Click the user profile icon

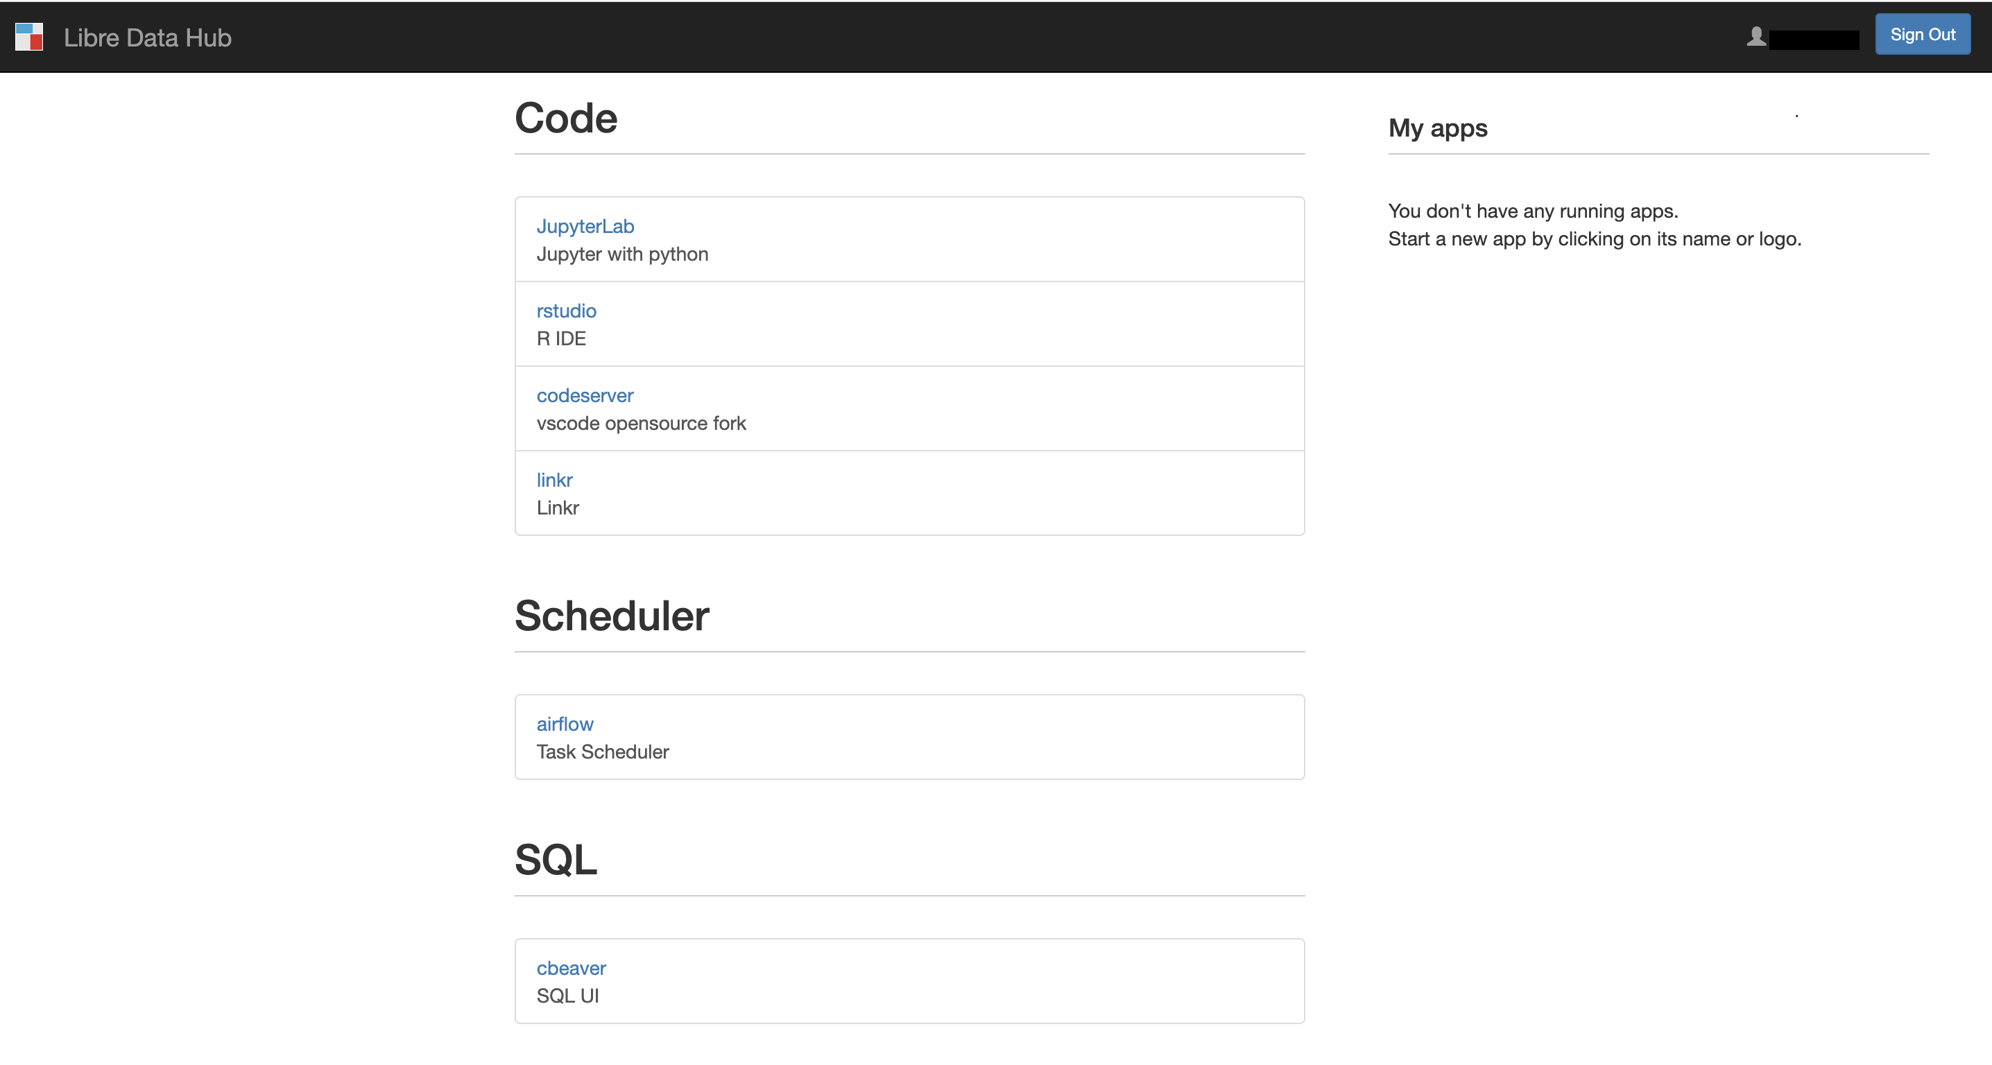pyautogui.click(x=1755, y=37)
